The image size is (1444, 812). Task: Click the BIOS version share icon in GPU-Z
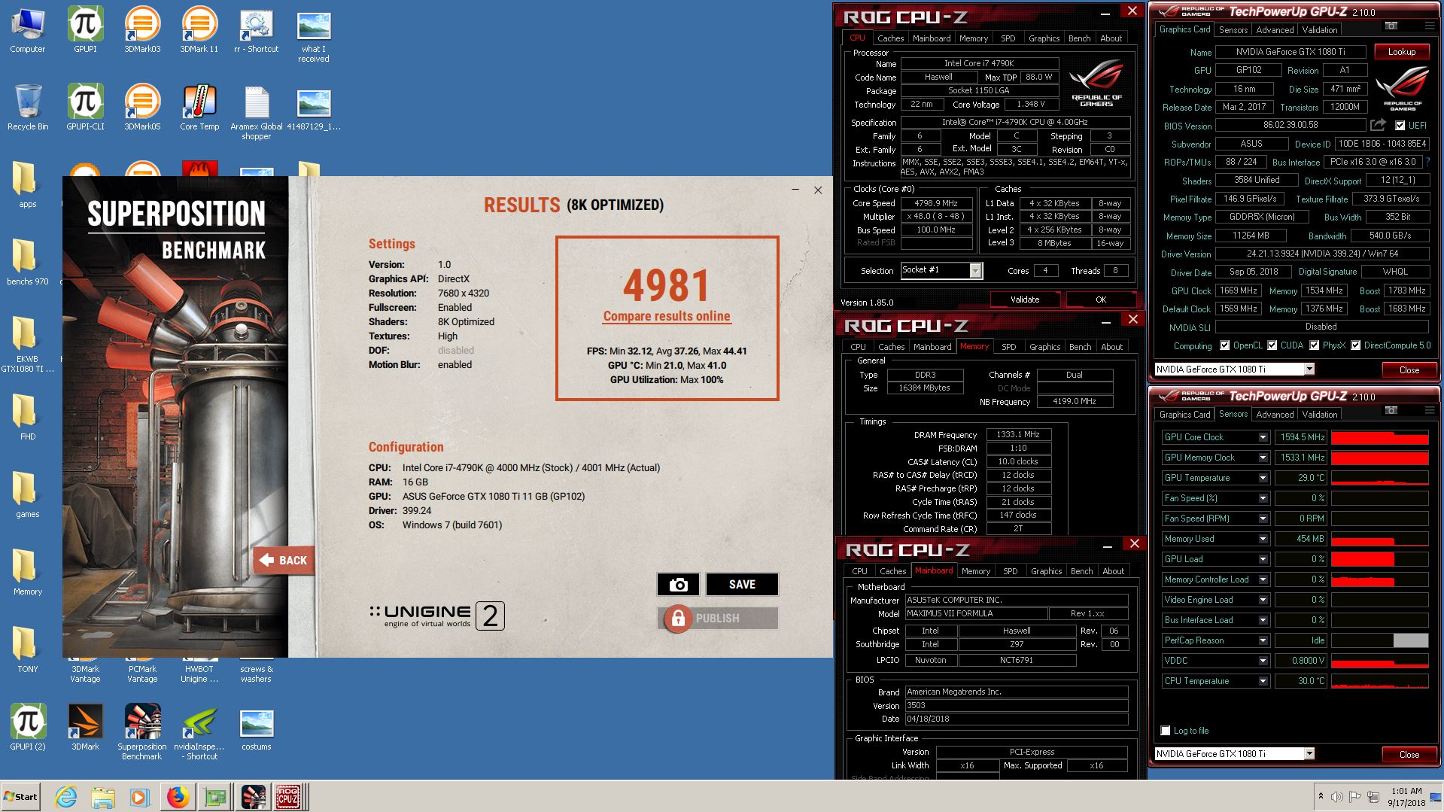[1377, 125]
